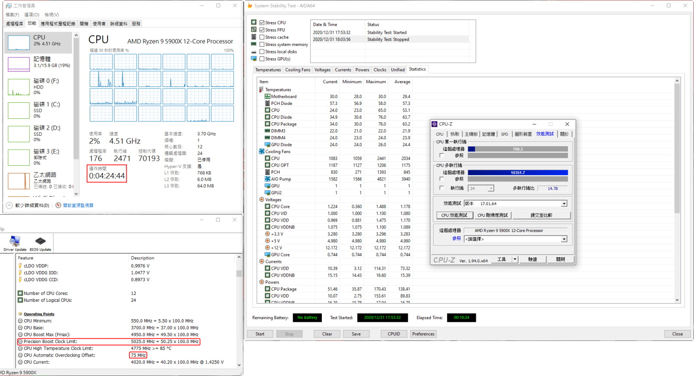The width and height of the screenshot is (694, 376).
Task: Click the cLDO VDDP lightning icon
Action: click(x=20, y=266)
